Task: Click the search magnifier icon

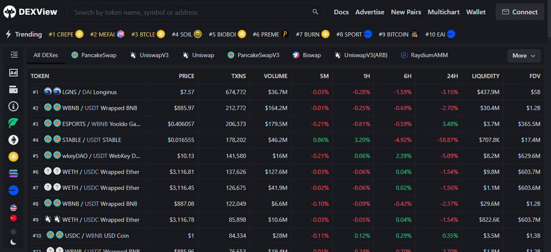Action: click(315, 12)
